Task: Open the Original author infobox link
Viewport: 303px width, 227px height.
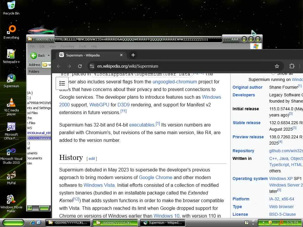Action: [247, 87]
